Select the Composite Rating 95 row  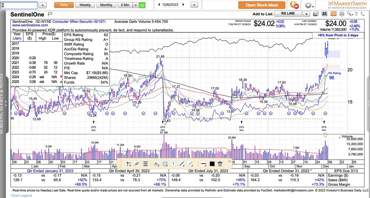(86, 54)
